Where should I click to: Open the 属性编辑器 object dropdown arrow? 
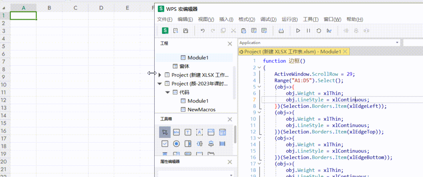click(x=231, y=175)
